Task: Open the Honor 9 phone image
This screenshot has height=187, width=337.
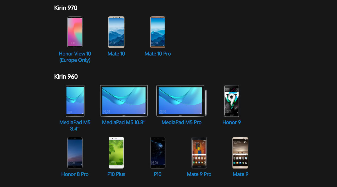Action: coord(232,101)
